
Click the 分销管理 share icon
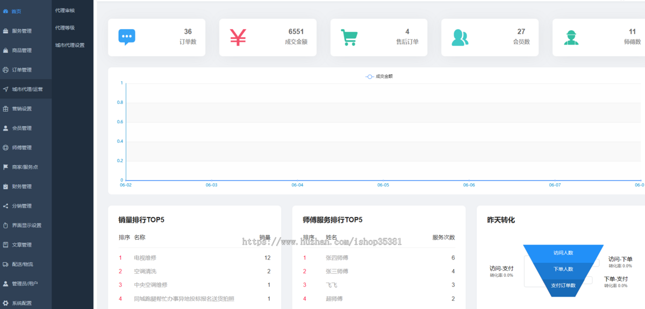6,206
